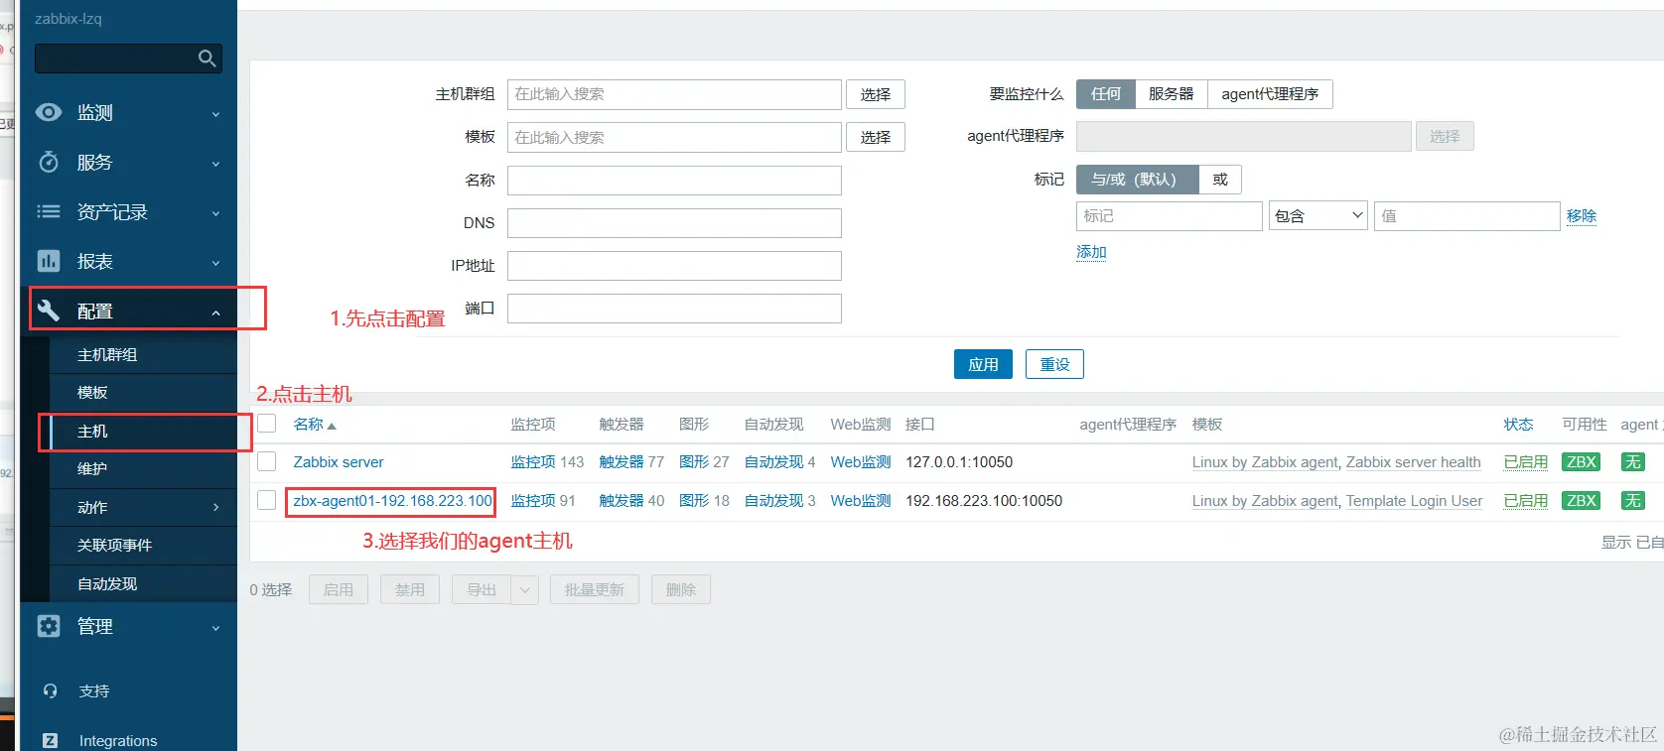
Task: Open 自动发现 in the sidebar
Action: tap(107, 583)
